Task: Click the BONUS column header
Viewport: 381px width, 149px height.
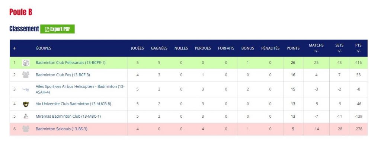Action: pyautogui.click(x=247, y=48)
